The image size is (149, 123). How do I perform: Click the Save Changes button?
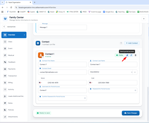pos(131,113)
